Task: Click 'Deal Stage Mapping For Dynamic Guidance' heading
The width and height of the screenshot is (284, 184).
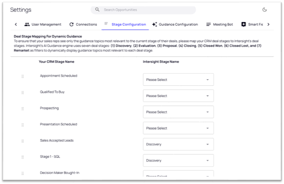Action: click(x=48, y=36)
